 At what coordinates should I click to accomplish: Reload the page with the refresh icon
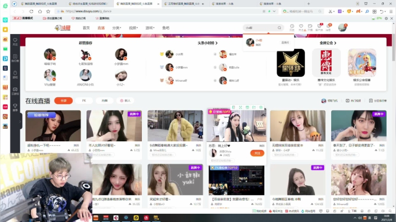pyautogui.click(x=31, y=12)
